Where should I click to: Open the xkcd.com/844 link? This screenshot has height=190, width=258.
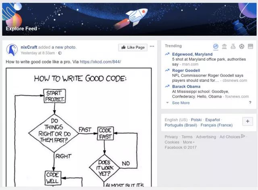point(100,62)
